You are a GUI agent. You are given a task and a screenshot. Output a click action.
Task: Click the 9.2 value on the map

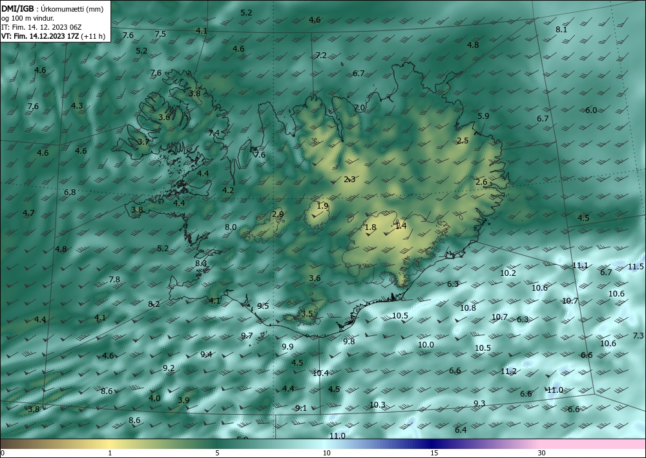coord(169,368)
